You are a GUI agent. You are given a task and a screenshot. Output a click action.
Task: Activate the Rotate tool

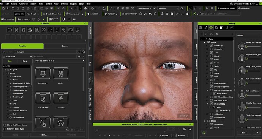(x=92, y=8)
